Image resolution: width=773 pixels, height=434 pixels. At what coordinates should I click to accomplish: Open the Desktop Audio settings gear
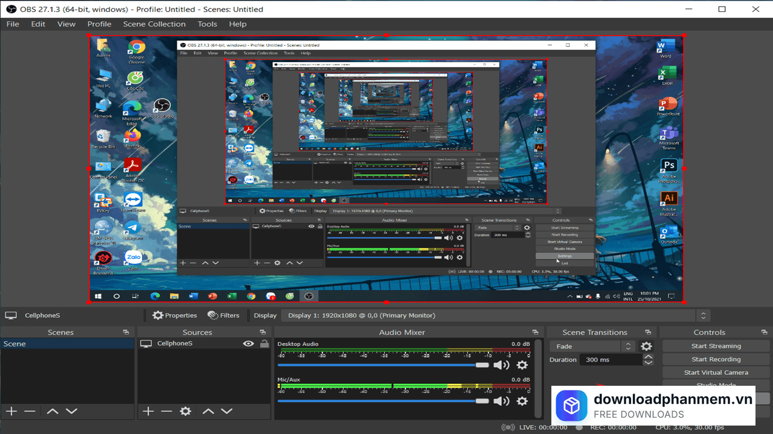522,365
